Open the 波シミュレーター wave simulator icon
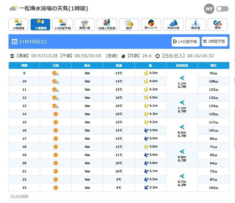 pos(151,25)
